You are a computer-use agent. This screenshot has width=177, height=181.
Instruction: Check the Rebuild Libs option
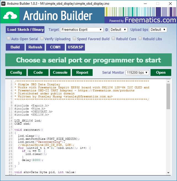coord(140,38)
